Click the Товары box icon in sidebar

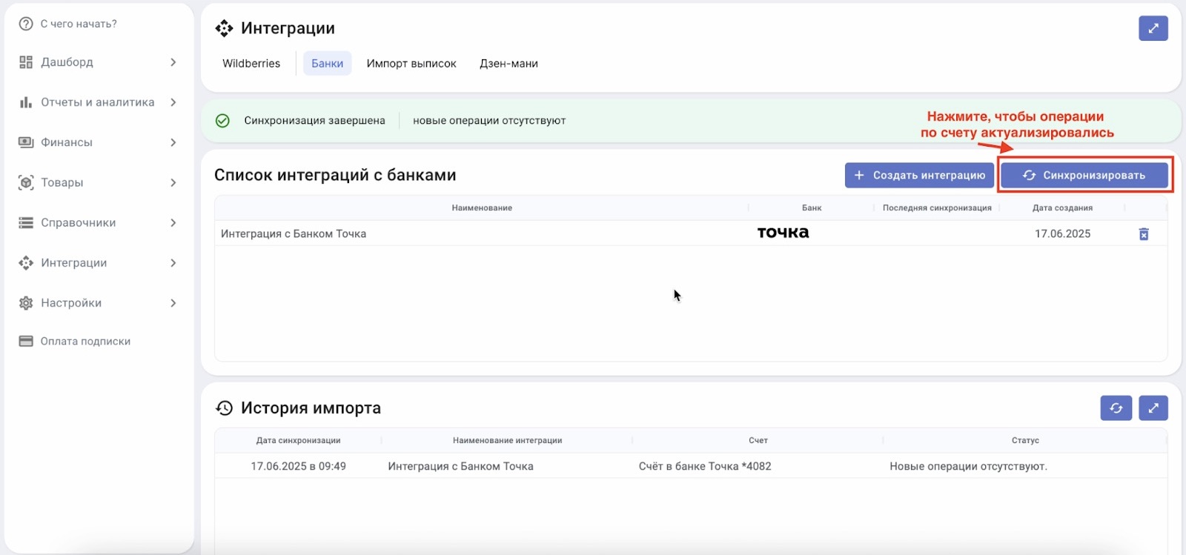[26, 182]
